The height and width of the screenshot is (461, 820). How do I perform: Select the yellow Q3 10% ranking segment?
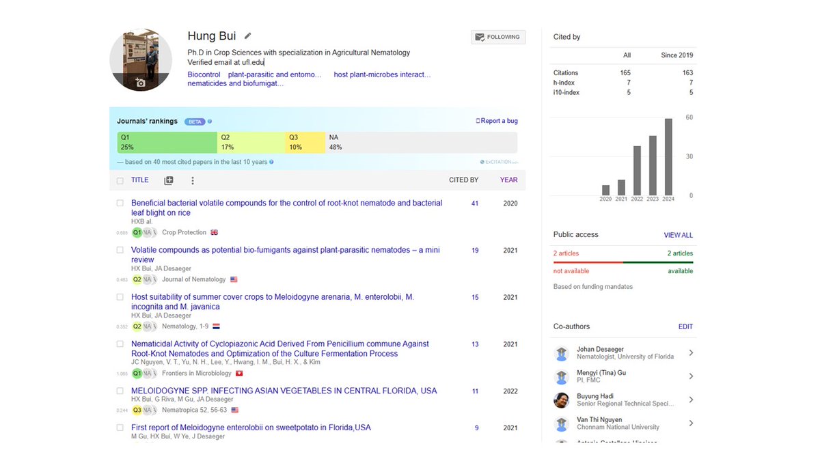305,142
